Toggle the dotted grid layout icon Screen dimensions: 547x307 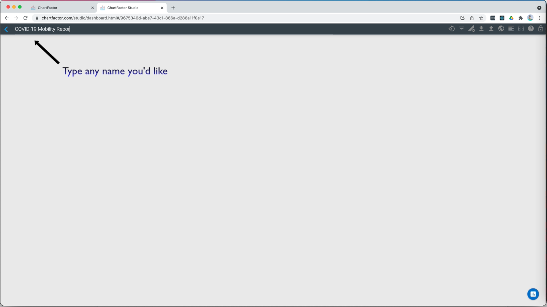click(521, 29)
